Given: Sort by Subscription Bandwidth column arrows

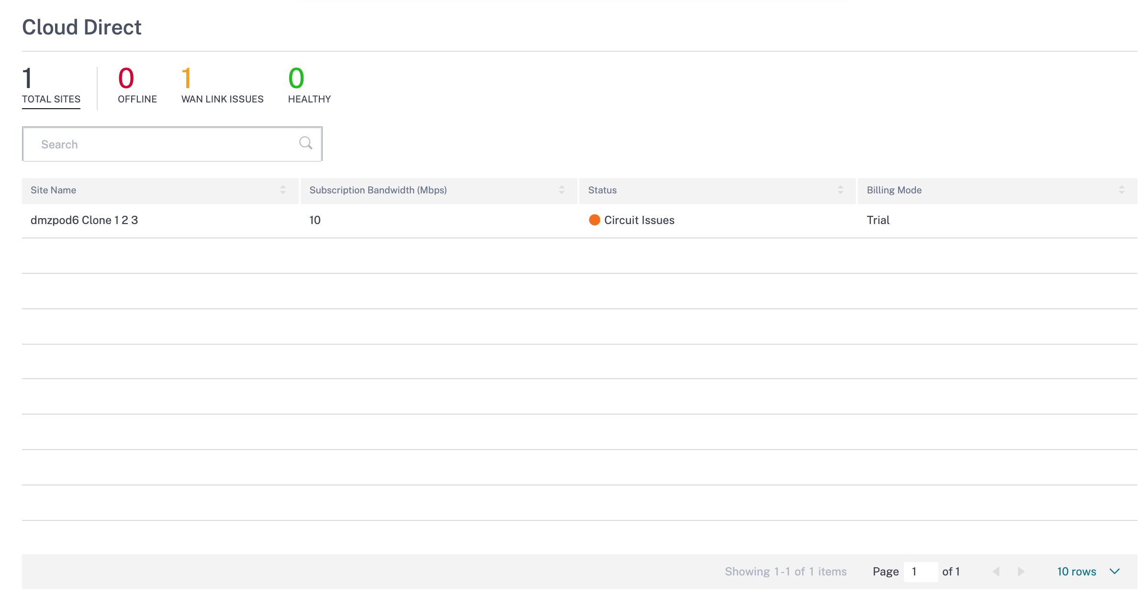Looking at the screenshot, I should 562,190.
